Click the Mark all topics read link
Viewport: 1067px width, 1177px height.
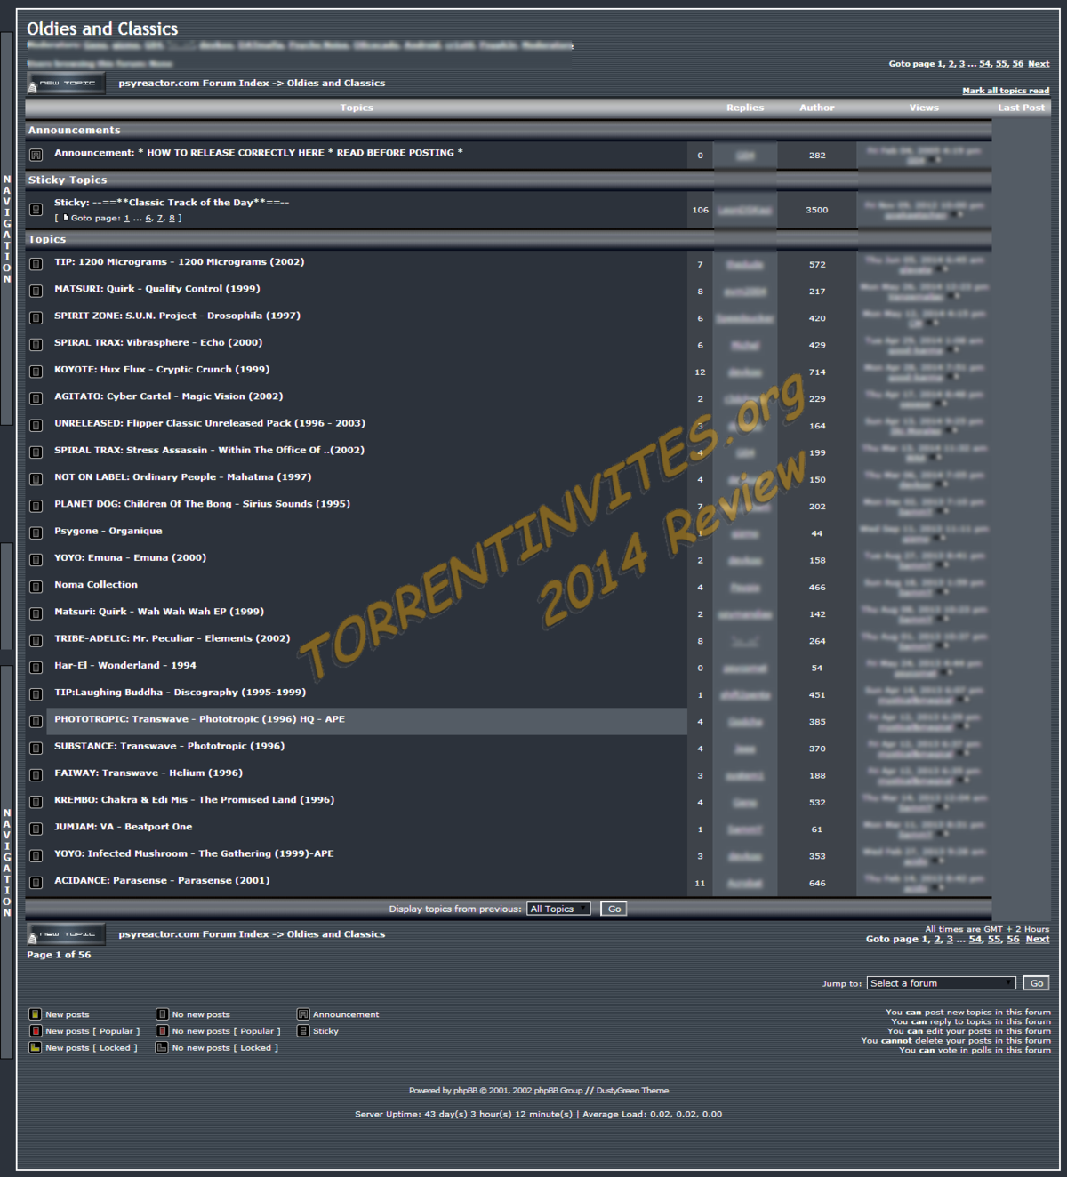click(x=1005, y=91)
